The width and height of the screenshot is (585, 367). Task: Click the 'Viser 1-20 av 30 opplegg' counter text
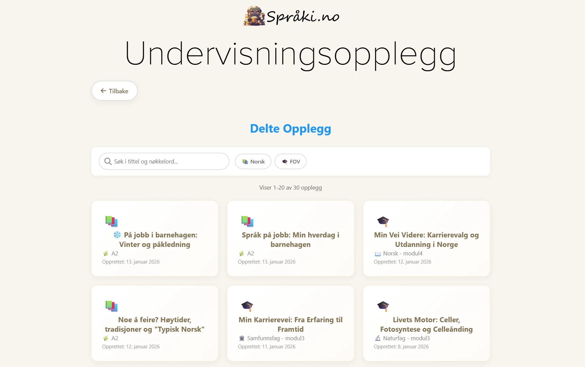coord(290,188)
